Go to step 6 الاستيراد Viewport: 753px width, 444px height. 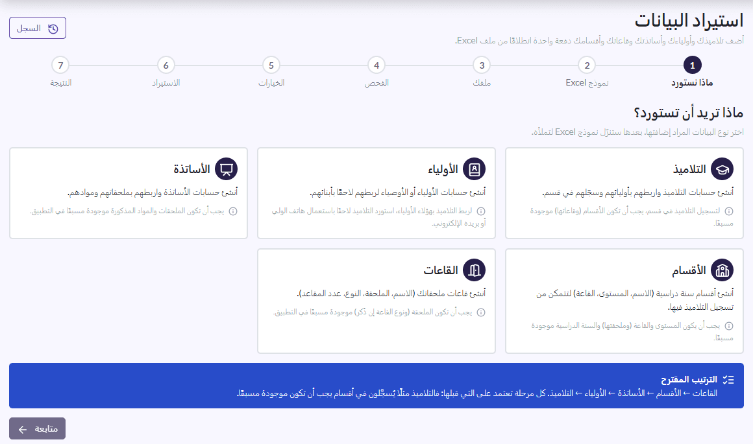(166, 72)
